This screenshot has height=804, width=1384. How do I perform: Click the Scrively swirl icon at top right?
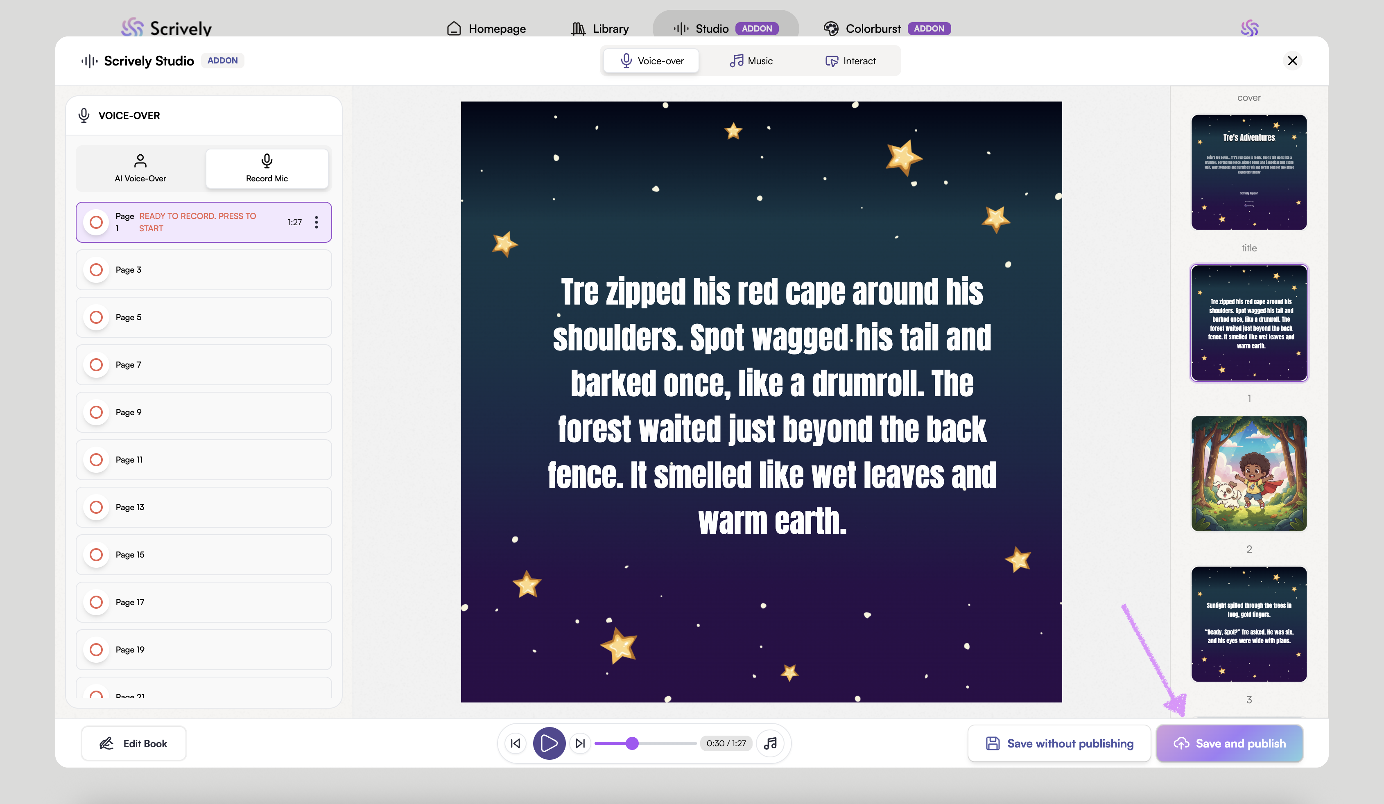tap(1249, 28)
